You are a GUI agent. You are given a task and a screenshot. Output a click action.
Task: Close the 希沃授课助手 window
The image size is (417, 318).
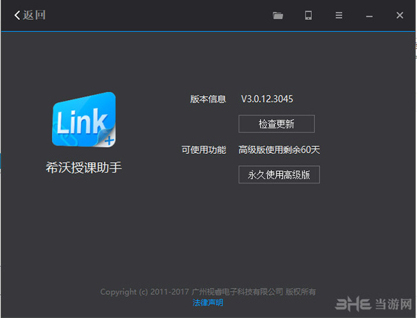pyautogui.click(x=400, y=15)
